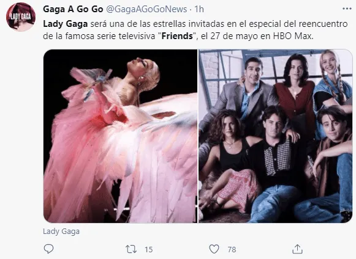Viewport: 356px width, 259px height.
Task: Click the Lady Gaga caption below images
Action: click(61, 232)
